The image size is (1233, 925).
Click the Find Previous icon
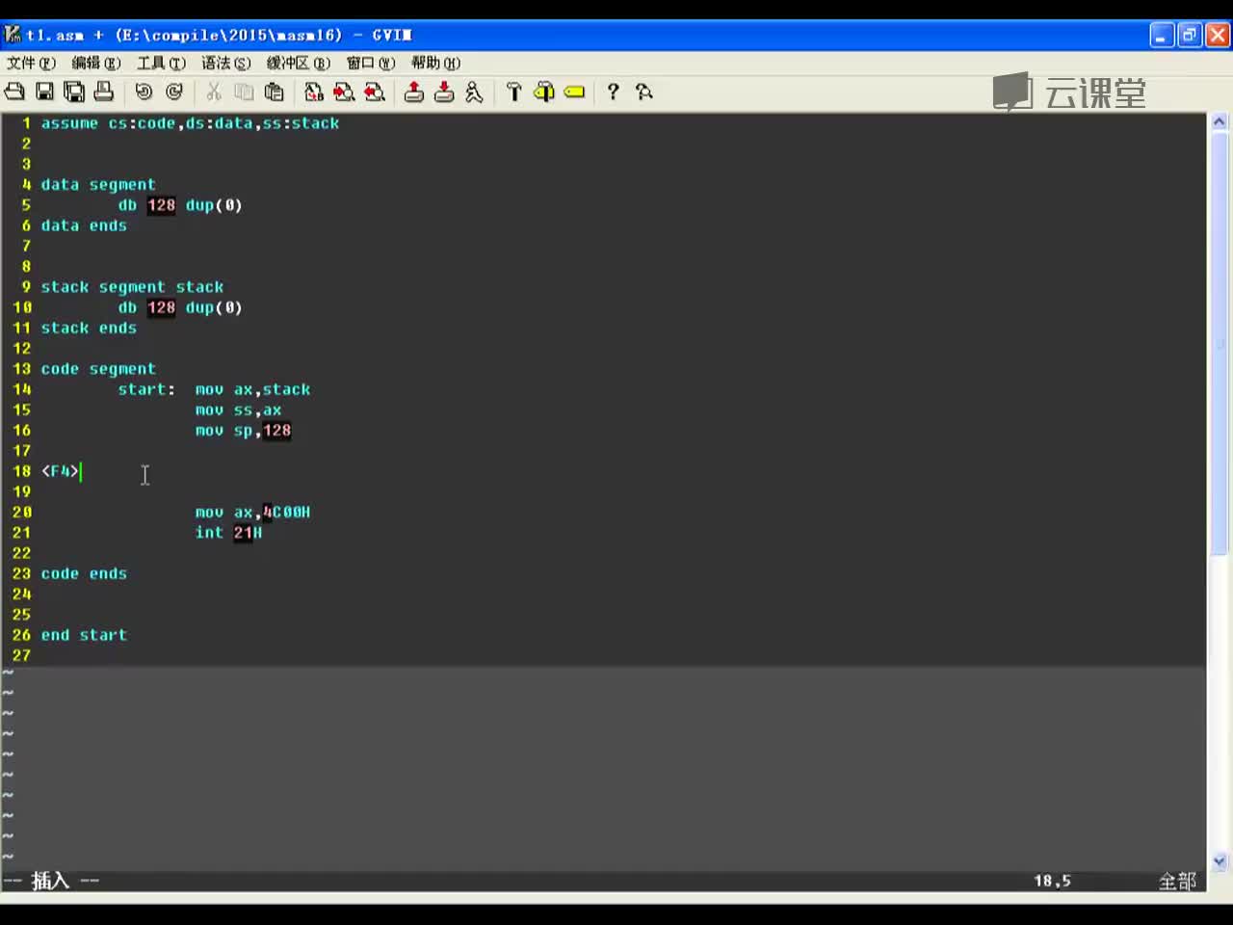click(x=375, y=92)
